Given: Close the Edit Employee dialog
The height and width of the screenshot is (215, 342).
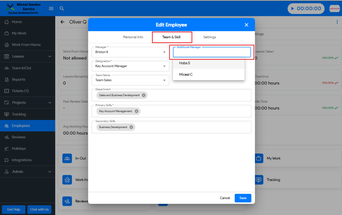Looking at the screenshot, I should pos(247,25).
